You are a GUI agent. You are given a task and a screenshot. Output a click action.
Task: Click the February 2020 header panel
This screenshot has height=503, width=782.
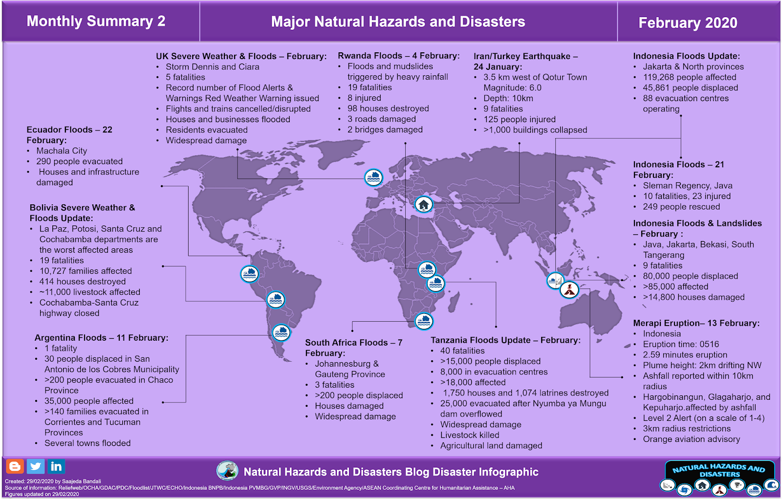tap(688, 22)
